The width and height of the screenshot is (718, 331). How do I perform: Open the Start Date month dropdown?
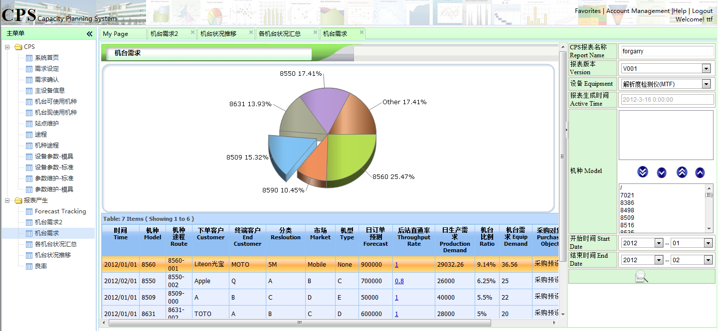pyautogui.click(x=708, y=243)
